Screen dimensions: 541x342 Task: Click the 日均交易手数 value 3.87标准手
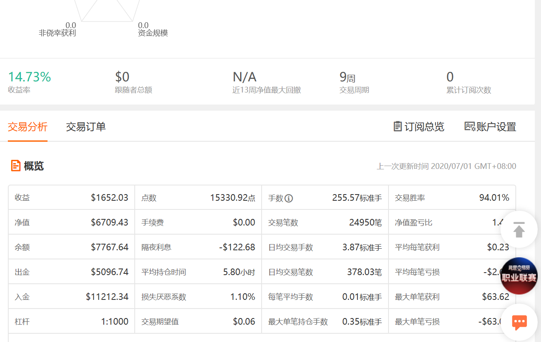(x=362, y=247)
